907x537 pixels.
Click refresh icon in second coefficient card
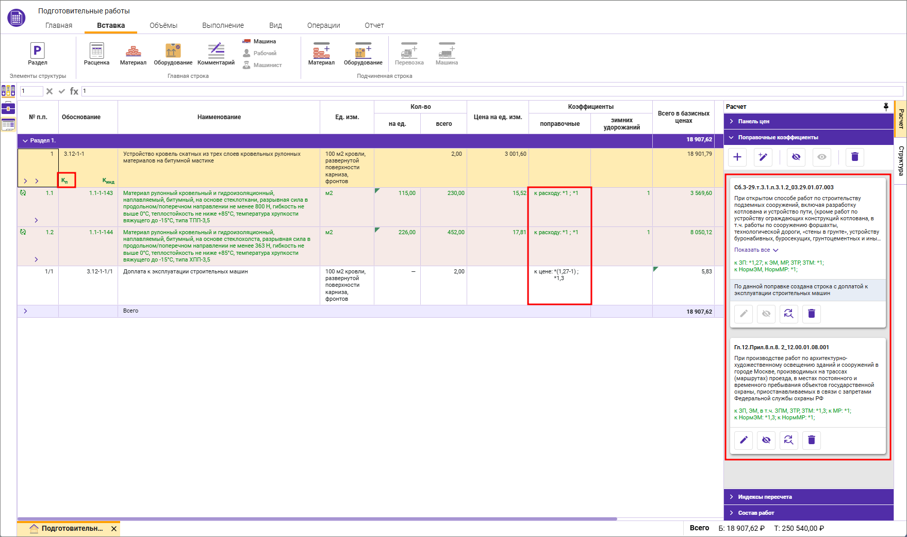[788, 440]
